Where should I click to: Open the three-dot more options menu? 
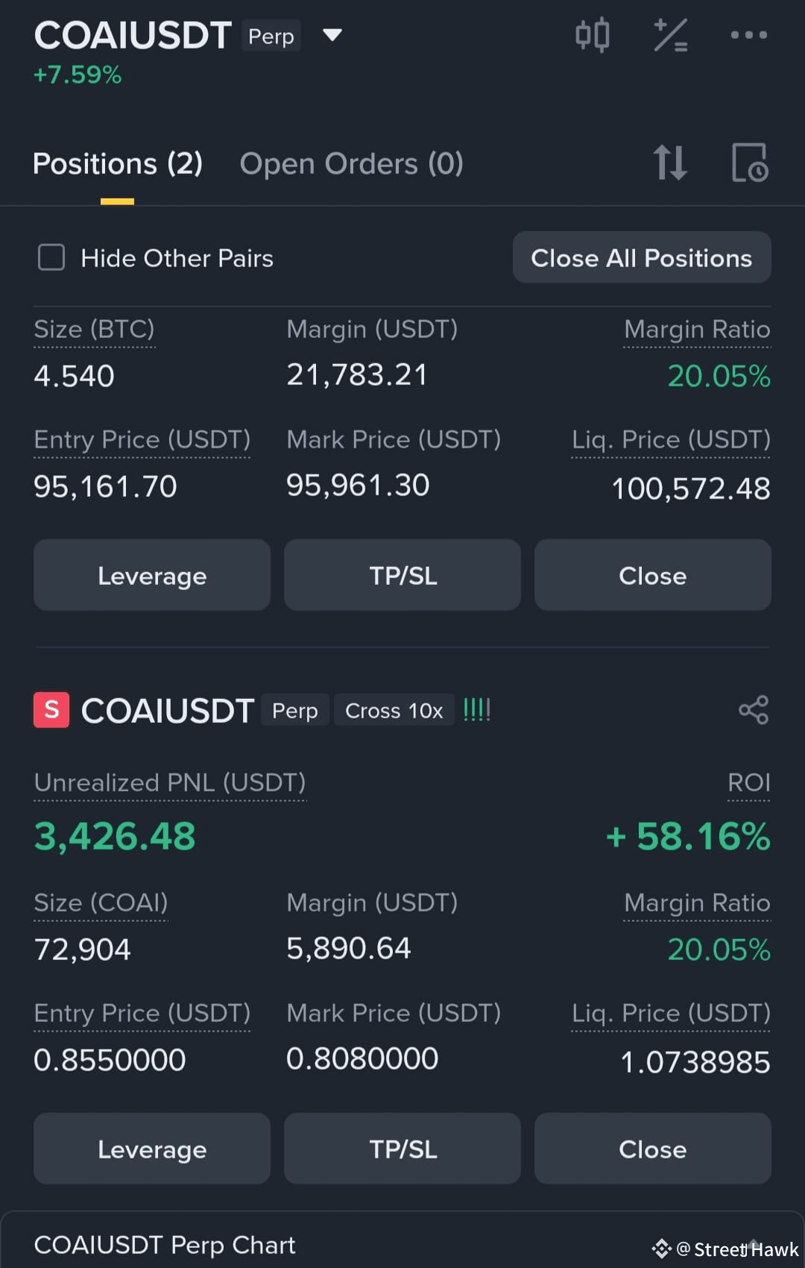pyautogui.click(x=748, y=35)
